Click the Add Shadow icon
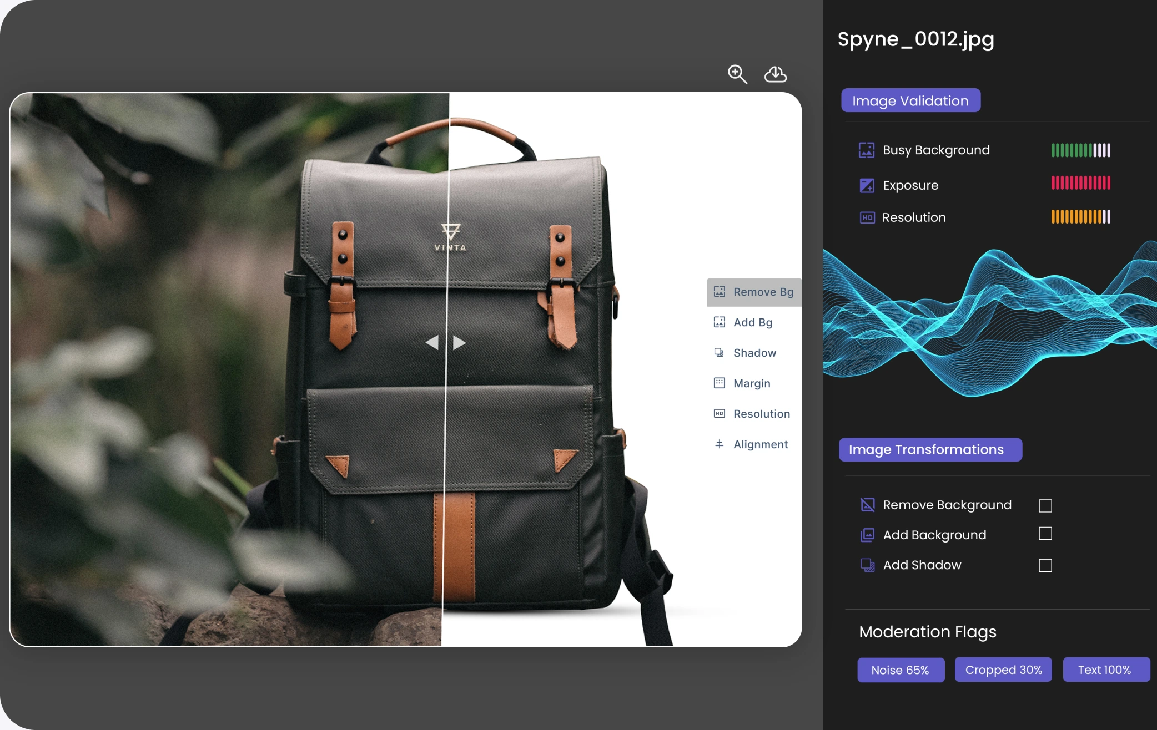Image resolution: width=1157 pixels, height=730 pixels. click(x=867, y=565)
